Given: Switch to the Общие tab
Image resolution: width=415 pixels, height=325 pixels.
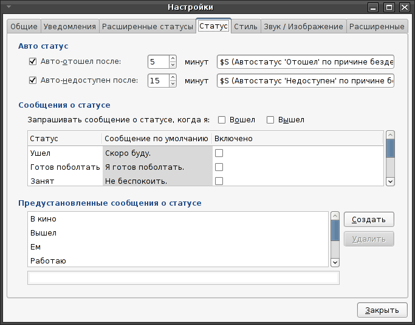Looking at the screenshot, I should coord(24,27).
